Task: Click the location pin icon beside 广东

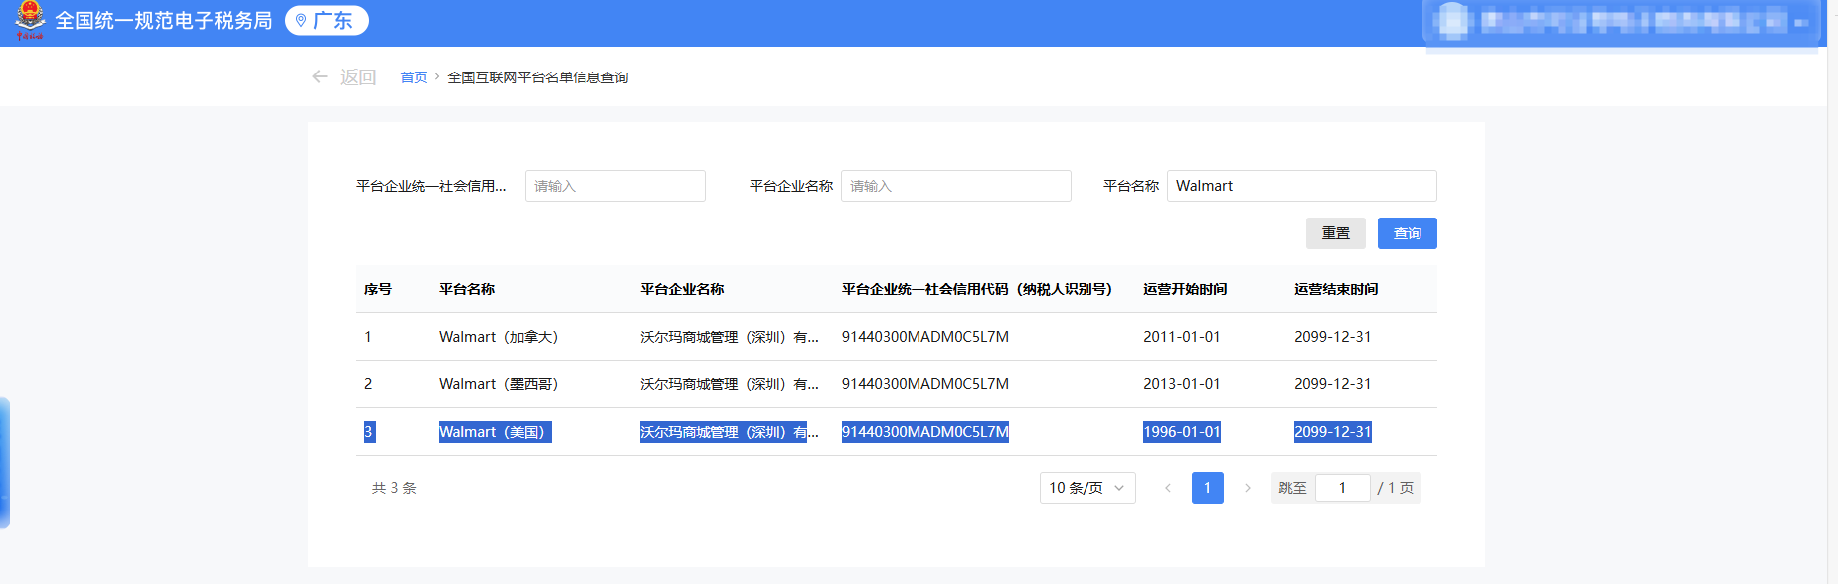Action: (x=301, y=21)
